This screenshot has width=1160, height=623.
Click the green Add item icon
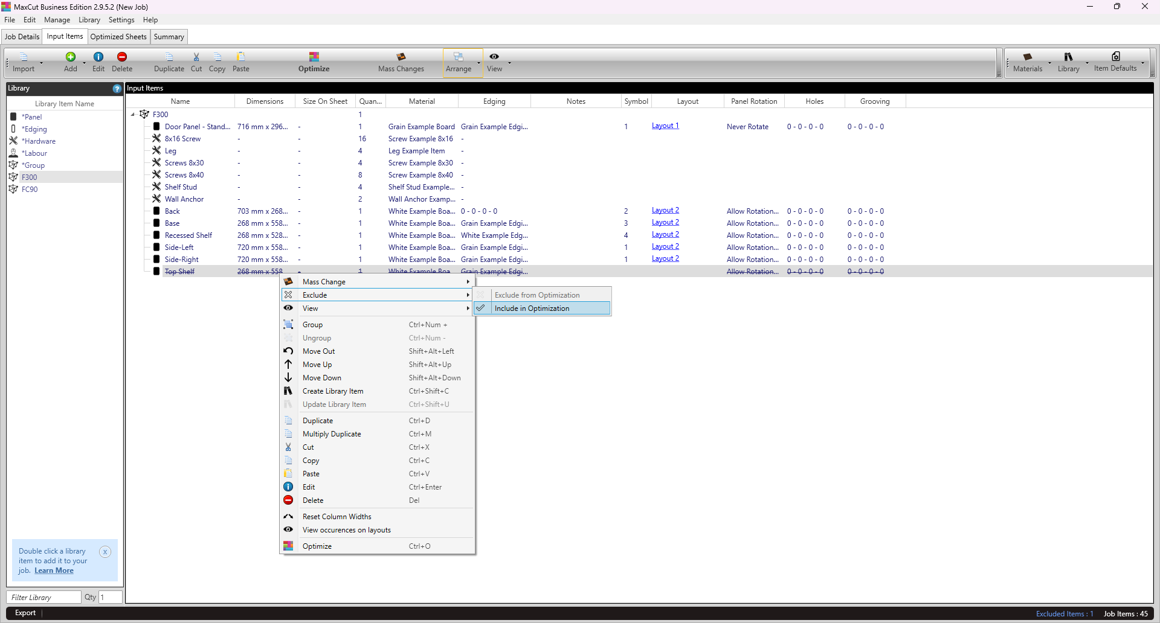[x=71, y=57]
